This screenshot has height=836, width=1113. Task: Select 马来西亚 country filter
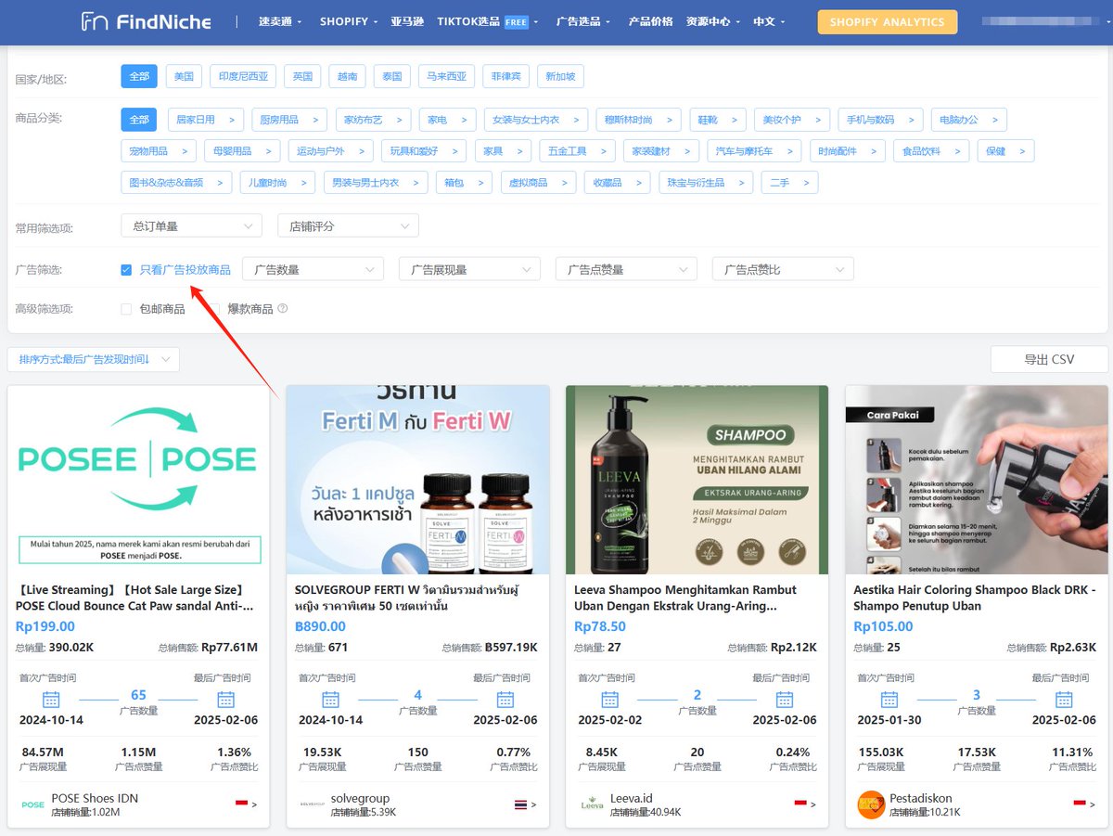coord(447,76)
